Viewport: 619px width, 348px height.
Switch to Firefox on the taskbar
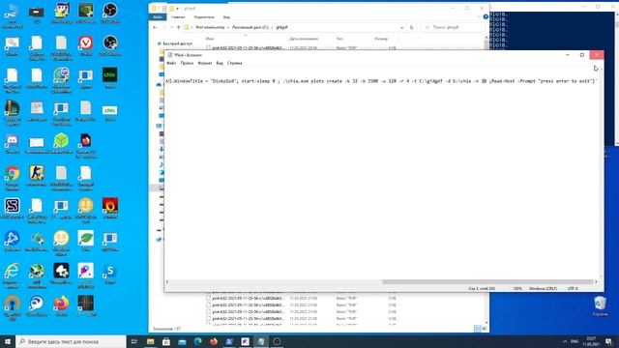click(214, 341)
